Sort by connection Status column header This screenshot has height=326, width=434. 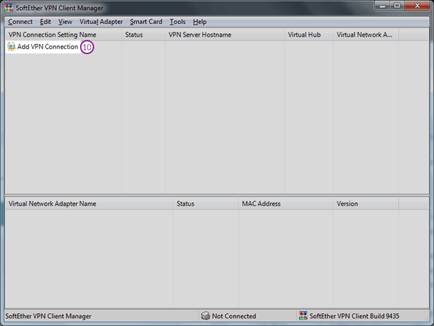pyautogui.click(x=144, y=35)
